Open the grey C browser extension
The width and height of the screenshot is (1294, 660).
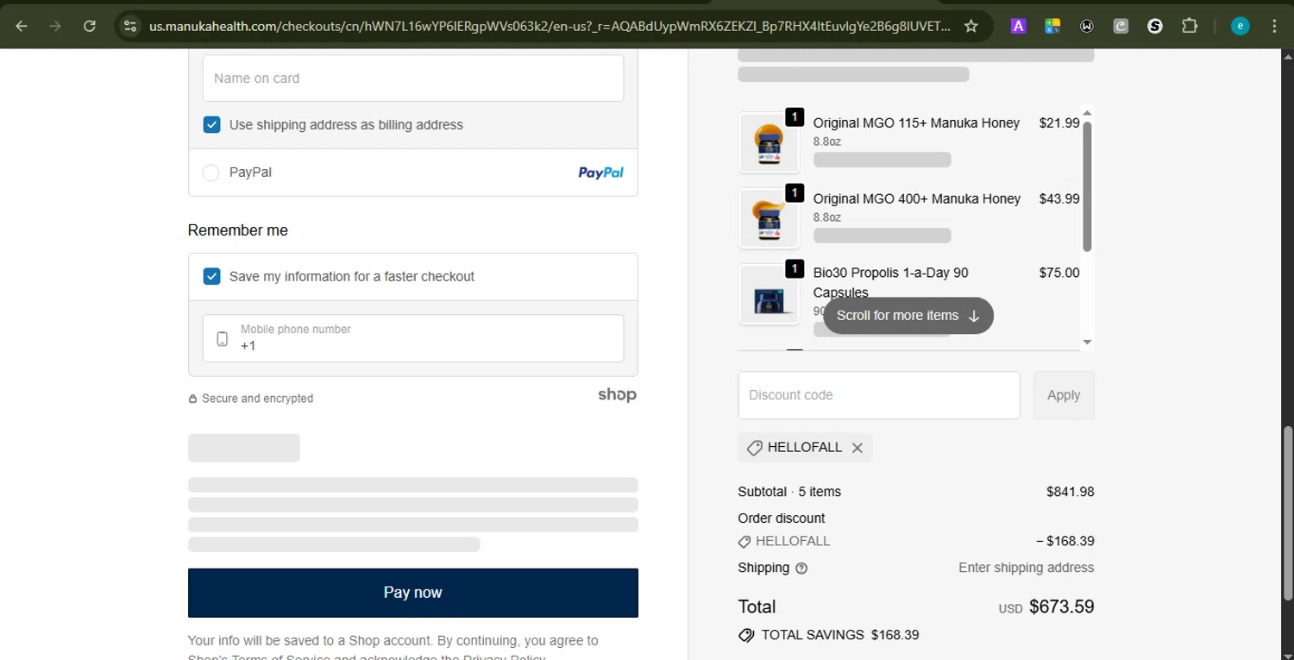pyautogui.click(x=1121, y=26)
